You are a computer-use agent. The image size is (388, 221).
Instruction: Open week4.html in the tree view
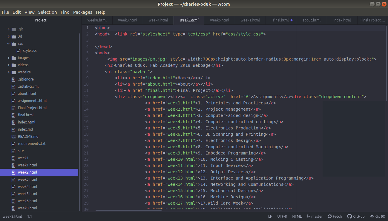(x=27, y=187)
